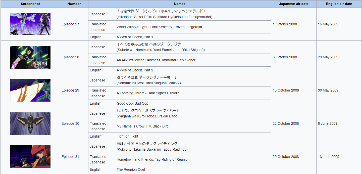Select the title 'The Reunion Duel'
This screenshot has width=362, height=174.
(131, 169)
